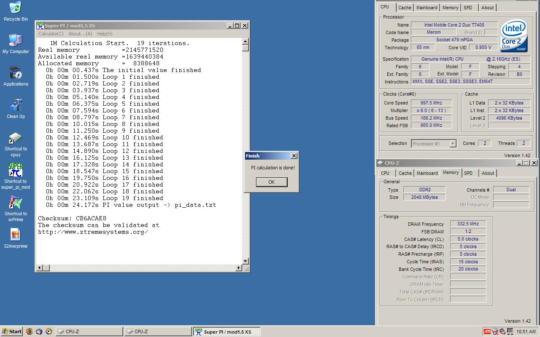The height and width of the screenshot is (337, 540).
Task: Click the Rated FSB value 665.0 MHz
Action: tap(432, 125)
